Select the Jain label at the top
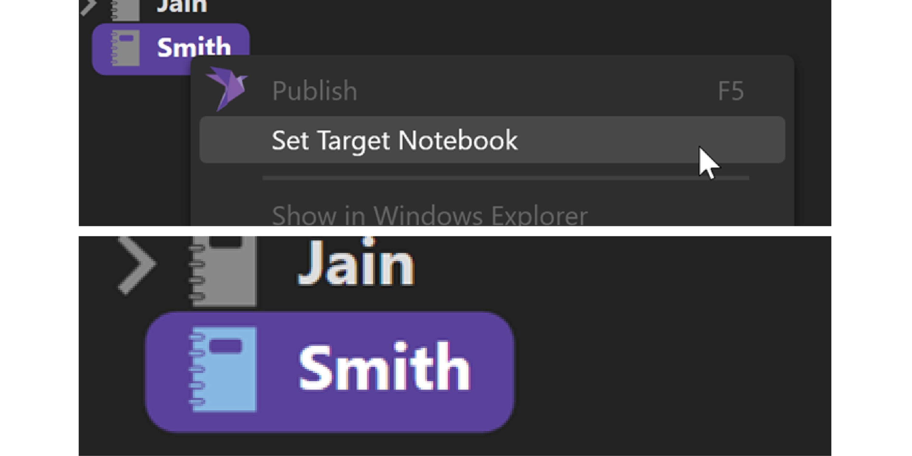The image size is (912, 456). [x=182, y=6]
